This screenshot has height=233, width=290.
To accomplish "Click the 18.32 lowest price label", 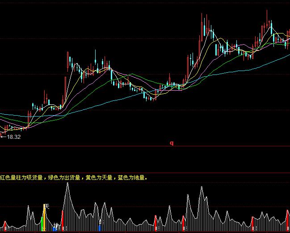I will pos(13,137).
